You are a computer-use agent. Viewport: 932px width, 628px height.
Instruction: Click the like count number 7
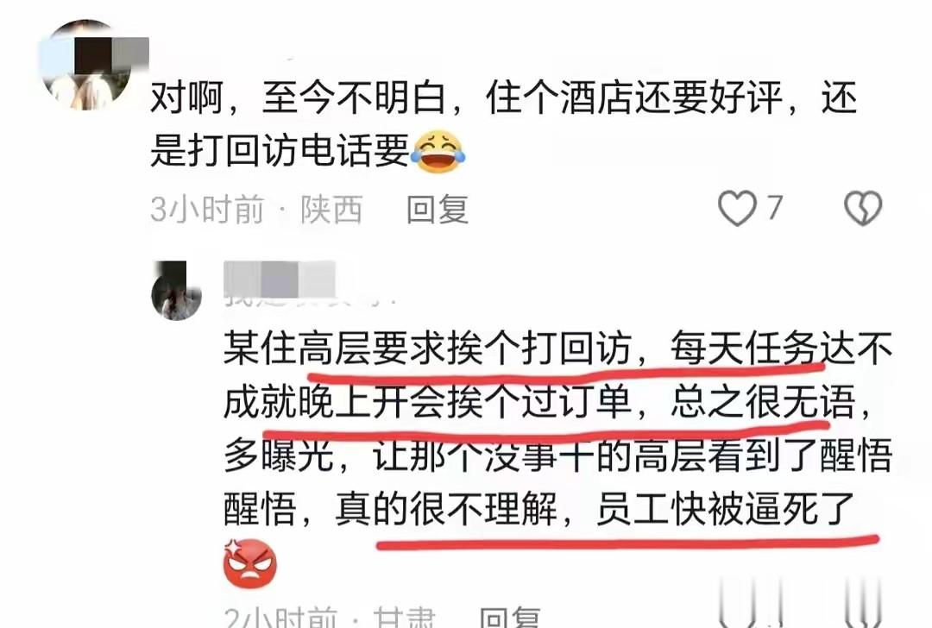(x=773, y=209)
